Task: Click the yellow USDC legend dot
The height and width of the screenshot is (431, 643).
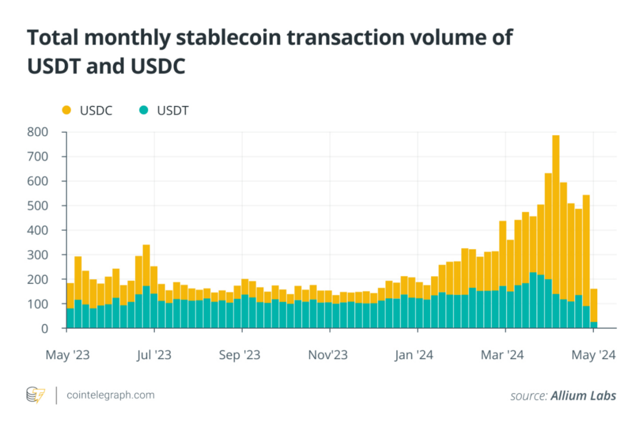Action: tap(66, 110)
